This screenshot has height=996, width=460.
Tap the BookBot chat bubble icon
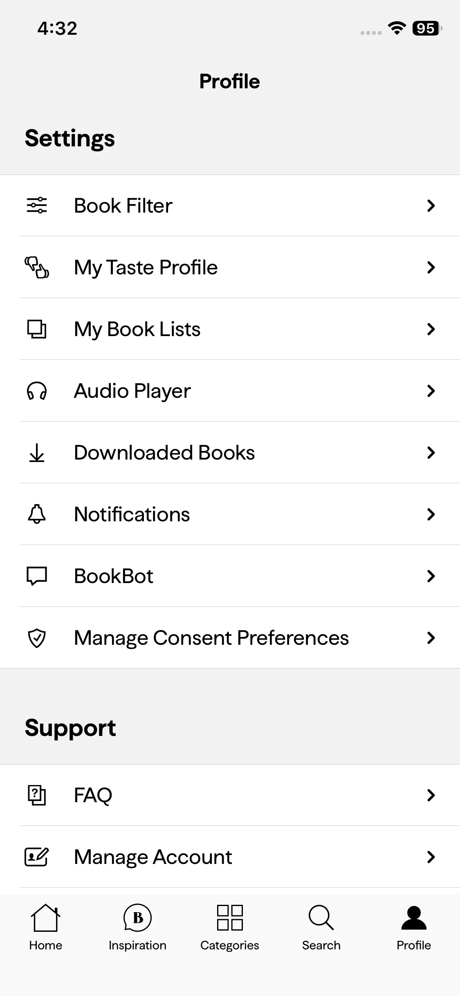37,576
